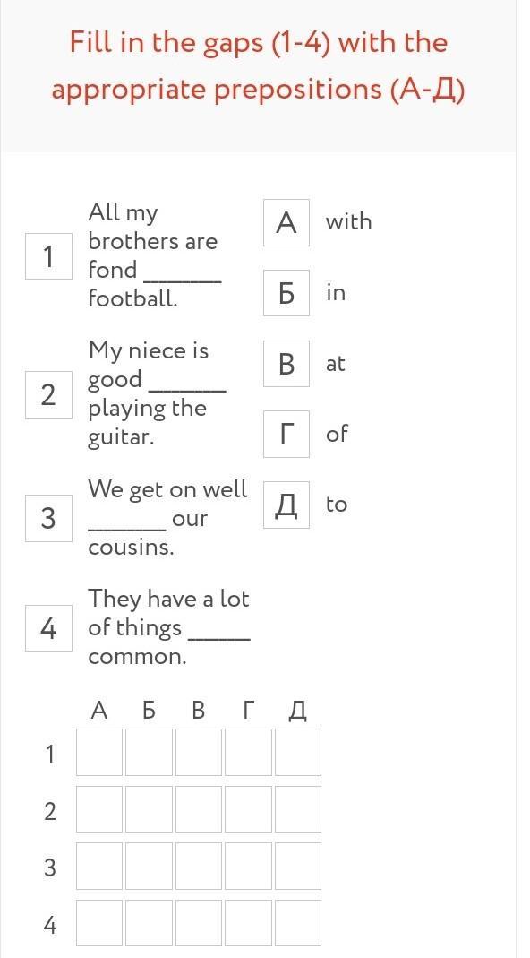Select option Б box labeled in
Image resolution: width=530 pixels, height=958 pixels.
(286, 293)
